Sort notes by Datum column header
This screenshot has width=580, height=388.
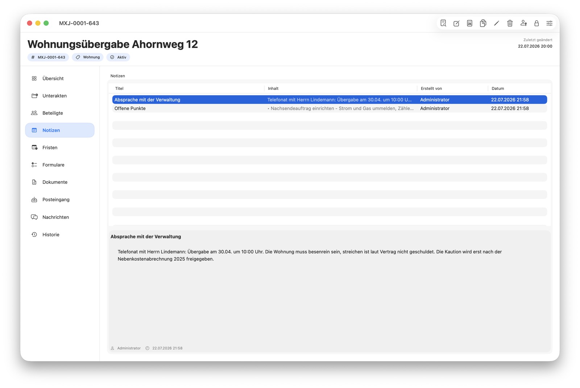coord(518,88)
